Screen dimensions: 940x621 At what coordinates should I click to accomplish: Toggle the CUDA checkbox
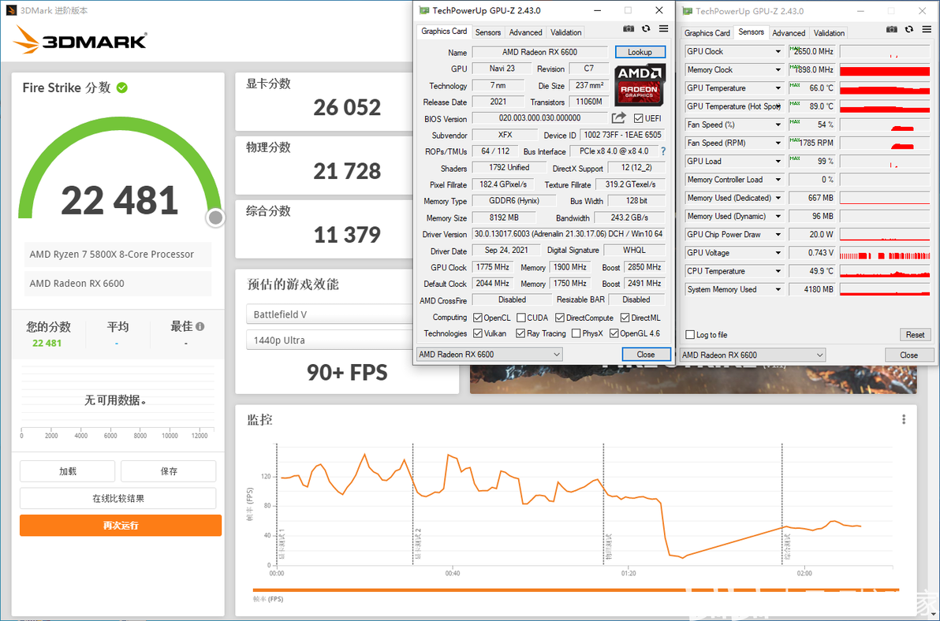pyautogui.click(x=521, y=318)
